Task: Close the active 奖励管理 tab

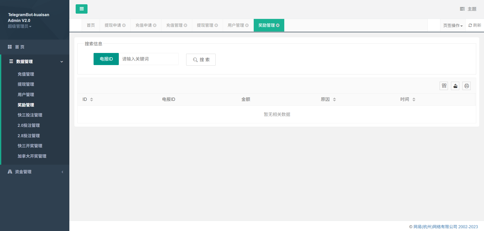Action: (x=278, y=25)
